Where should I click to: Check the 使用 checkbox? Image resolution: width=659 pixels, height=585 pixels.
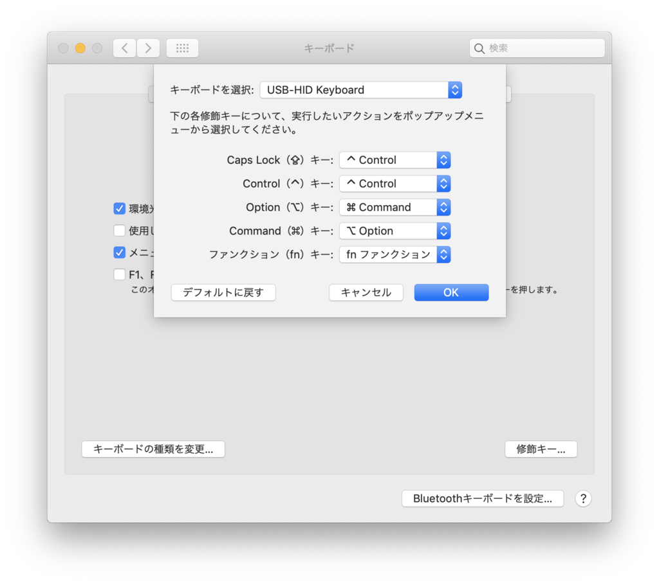click(x=119, y=230)
